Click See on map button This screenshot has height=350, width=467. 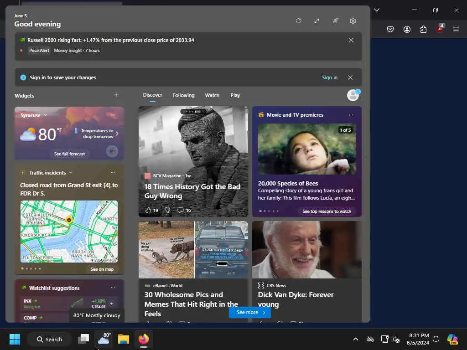[102, 269]
